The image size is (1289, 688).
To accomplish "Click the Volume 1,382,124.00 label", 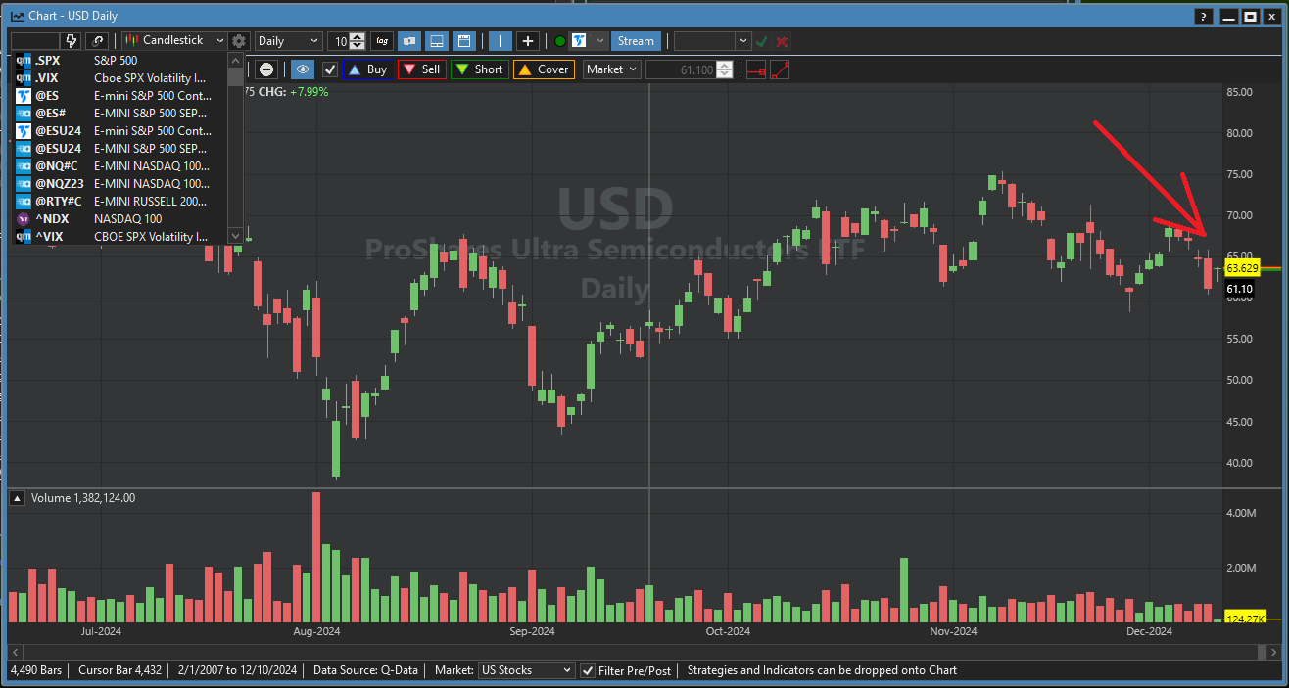I will click(83, 498).
